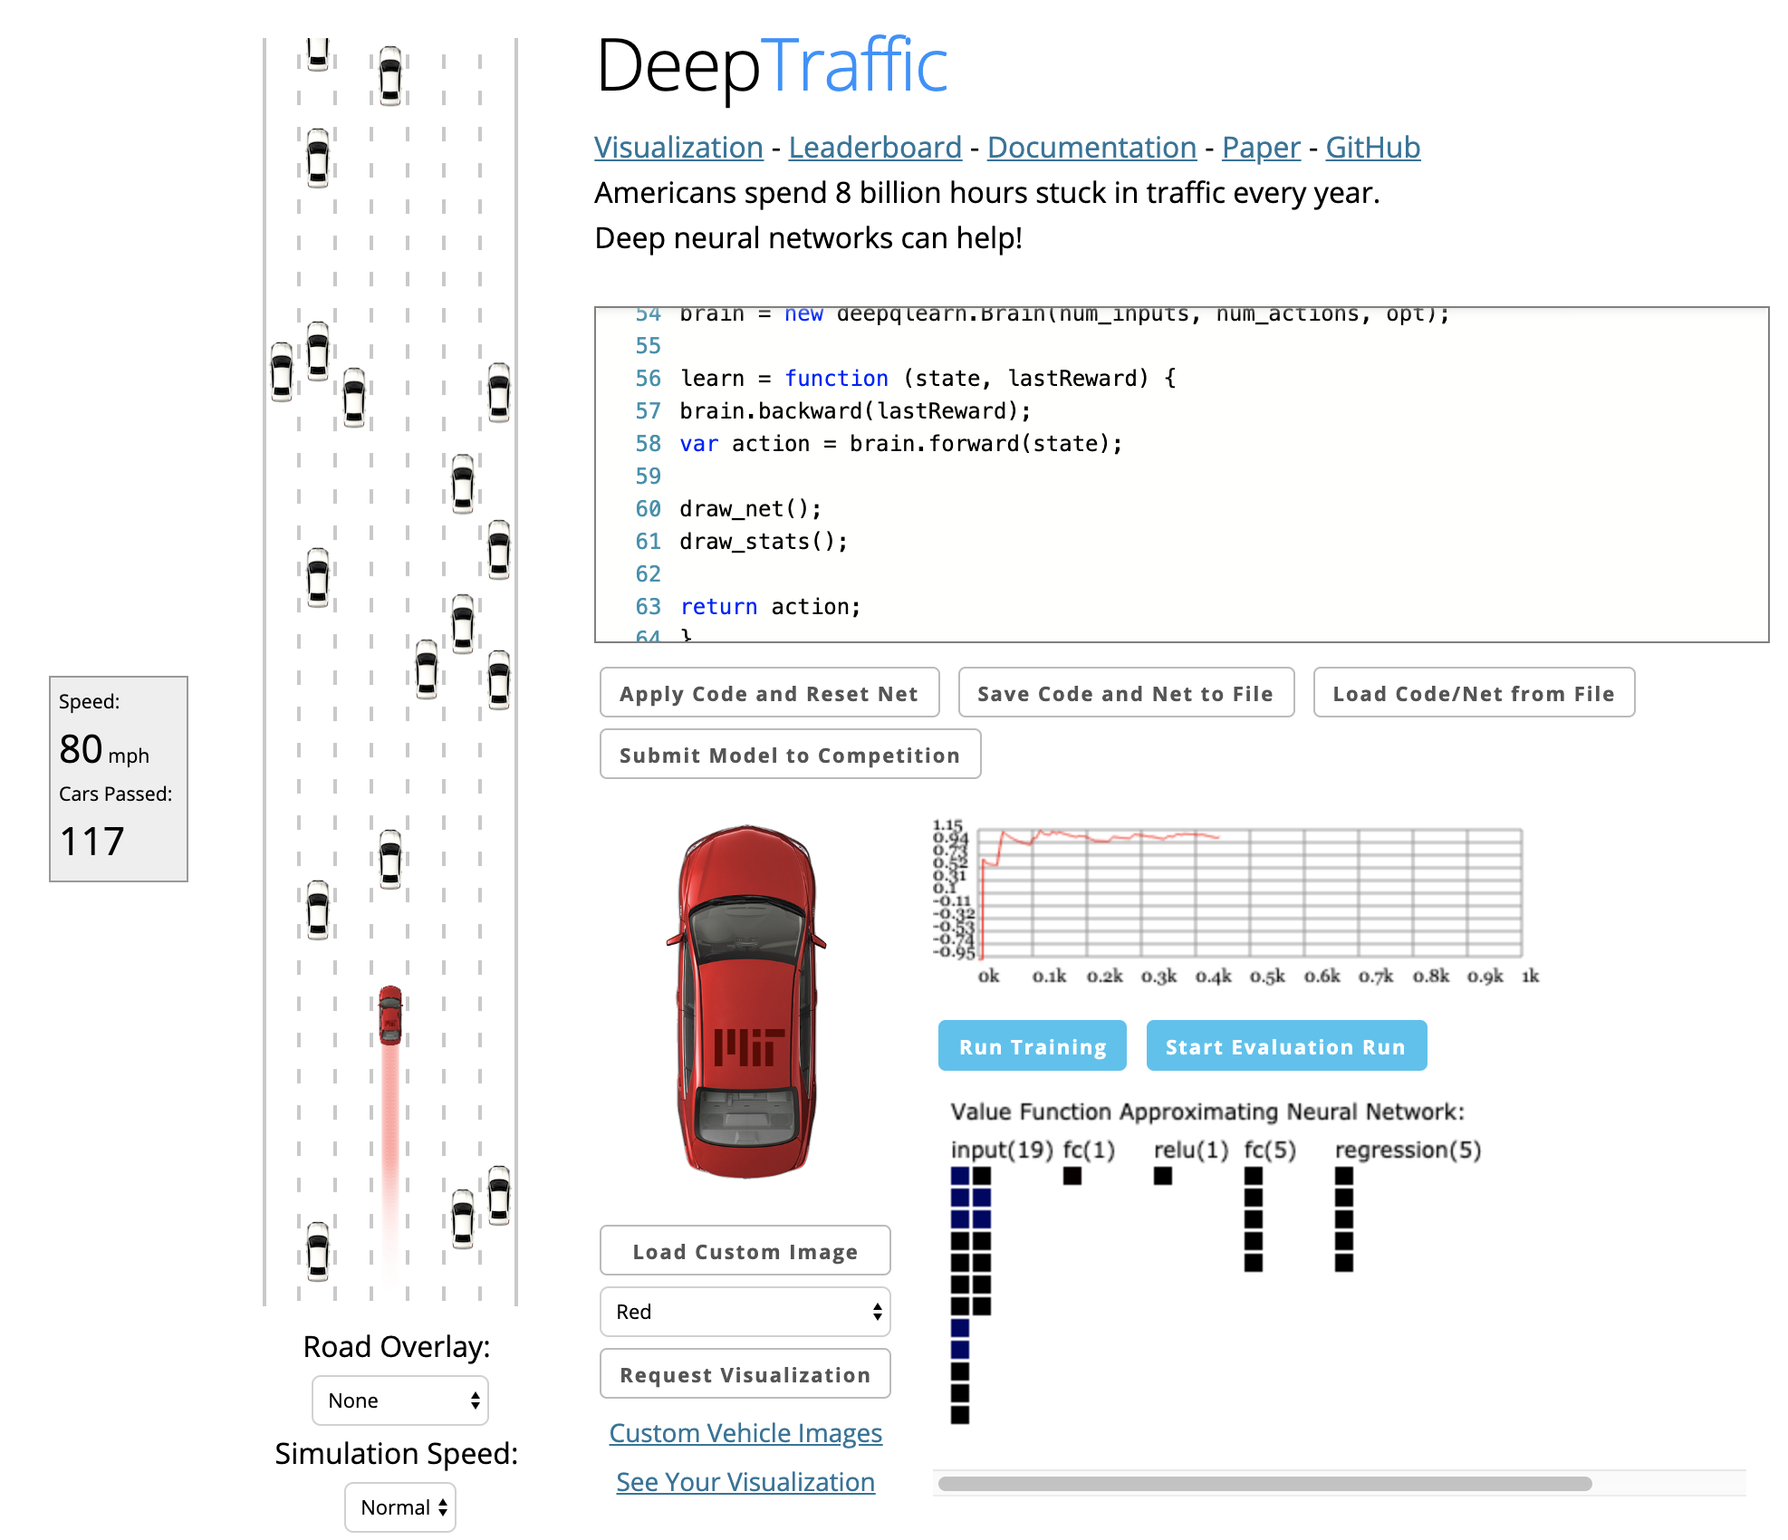Click the Submit Model to Competition button
The image size is (1788, 1540).
[x=791, y=756]
